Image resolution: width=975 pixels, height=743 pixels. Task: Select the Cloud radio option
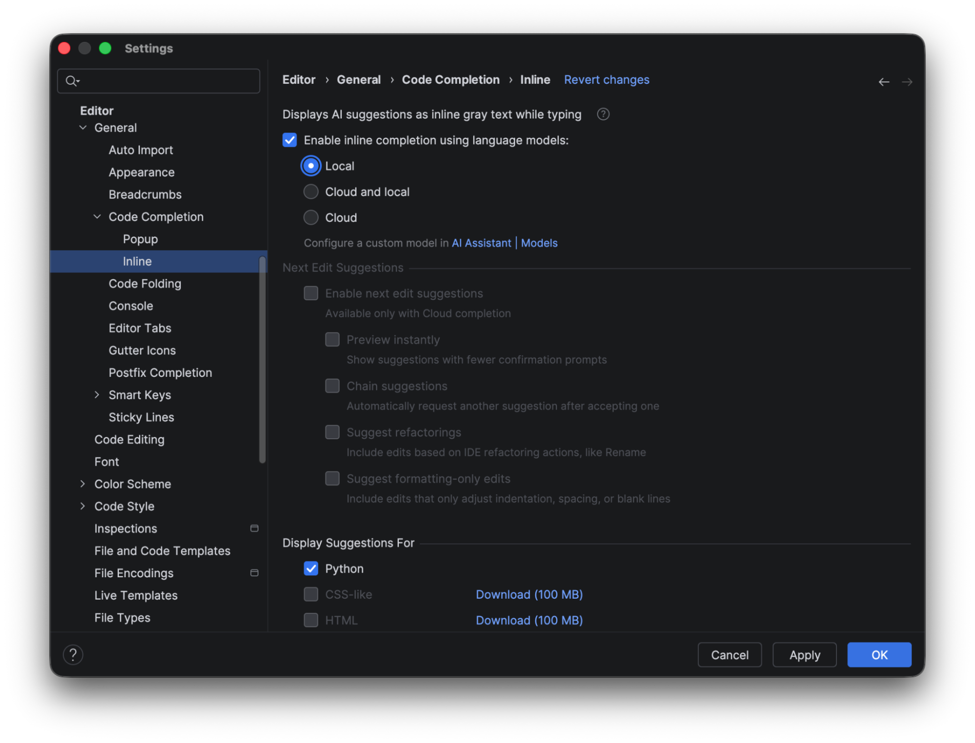click(311, 217)
